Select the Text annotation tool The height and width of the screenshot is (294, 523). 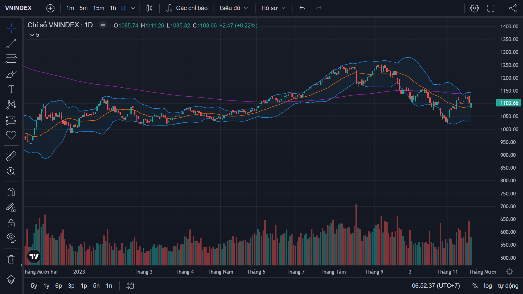[11, 89]
